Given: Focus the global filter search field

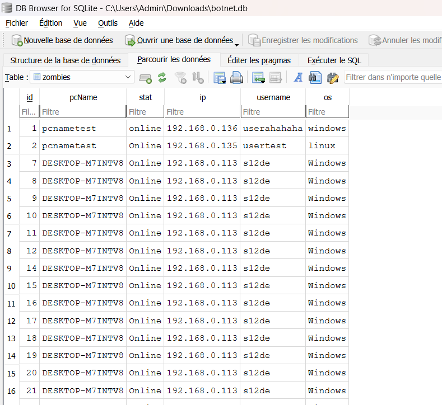Looking at the screenshot, I should (393, 77).
